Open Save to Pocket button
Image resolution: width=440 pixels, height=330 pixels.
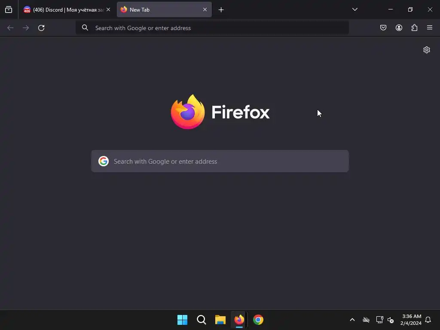click(x=383, y=27)
